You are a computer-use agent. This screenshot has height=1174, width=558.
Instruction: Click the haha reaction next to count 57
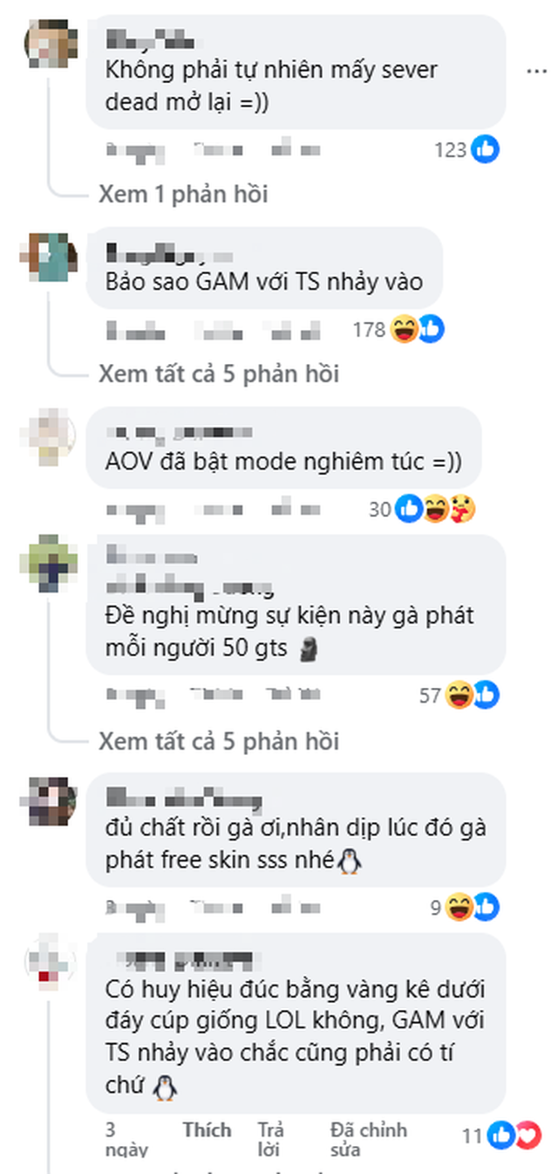coord(459,696)
